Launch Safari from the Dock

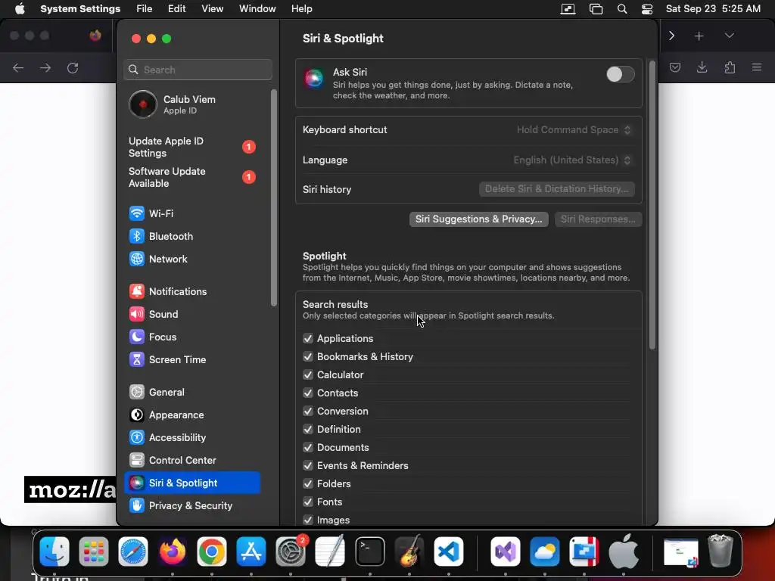pyautogui.click(x=133, y=551)
